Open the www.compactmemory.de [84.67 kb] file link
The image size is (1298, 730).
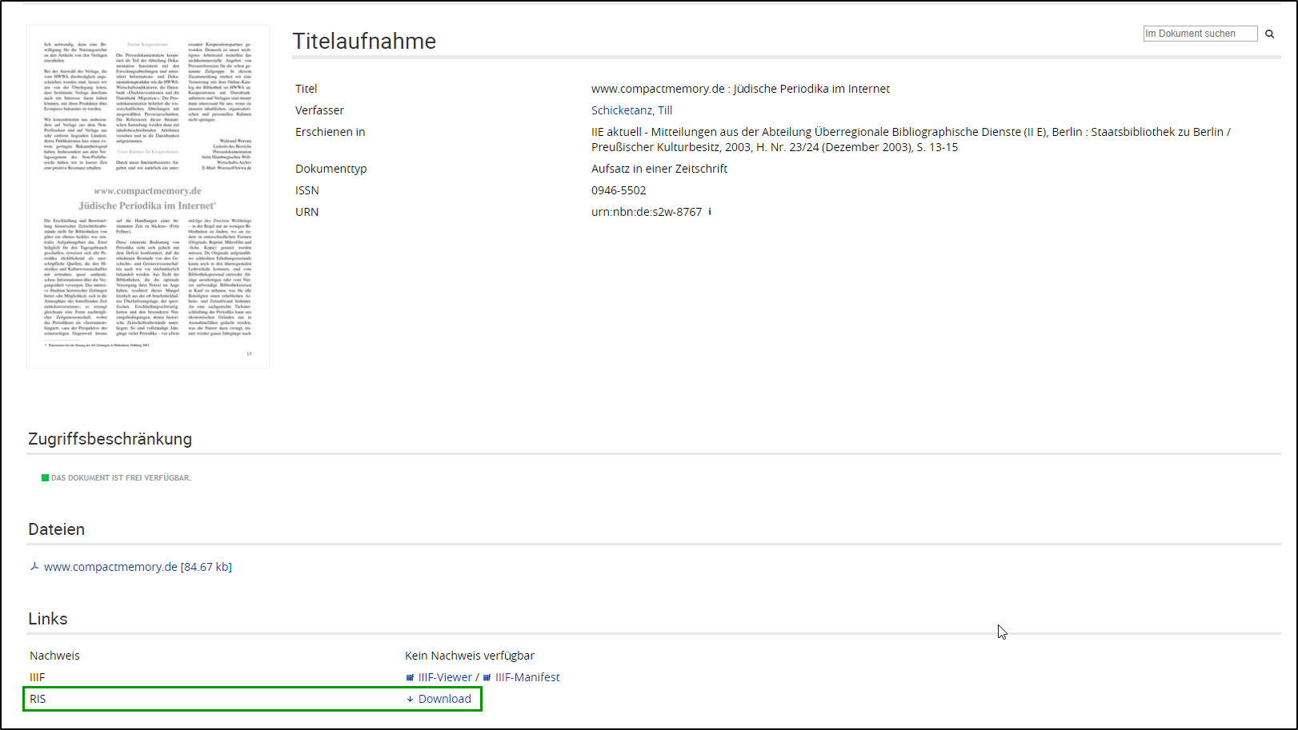coord(138,567)
